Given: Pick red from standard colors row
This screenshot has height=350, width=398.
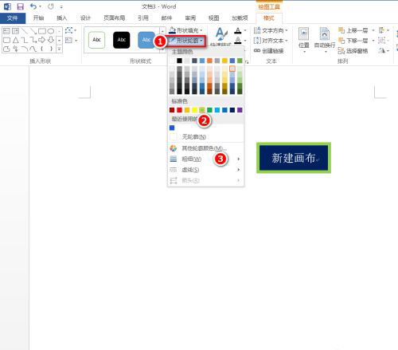Looking at the screenshot, I should (x=179, y=110).
